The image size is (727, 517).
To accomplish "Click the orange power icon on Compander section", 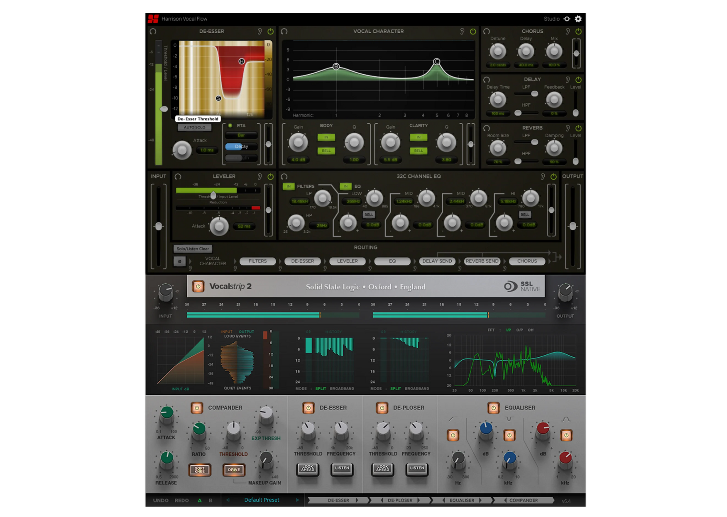I will pos(198,408).
